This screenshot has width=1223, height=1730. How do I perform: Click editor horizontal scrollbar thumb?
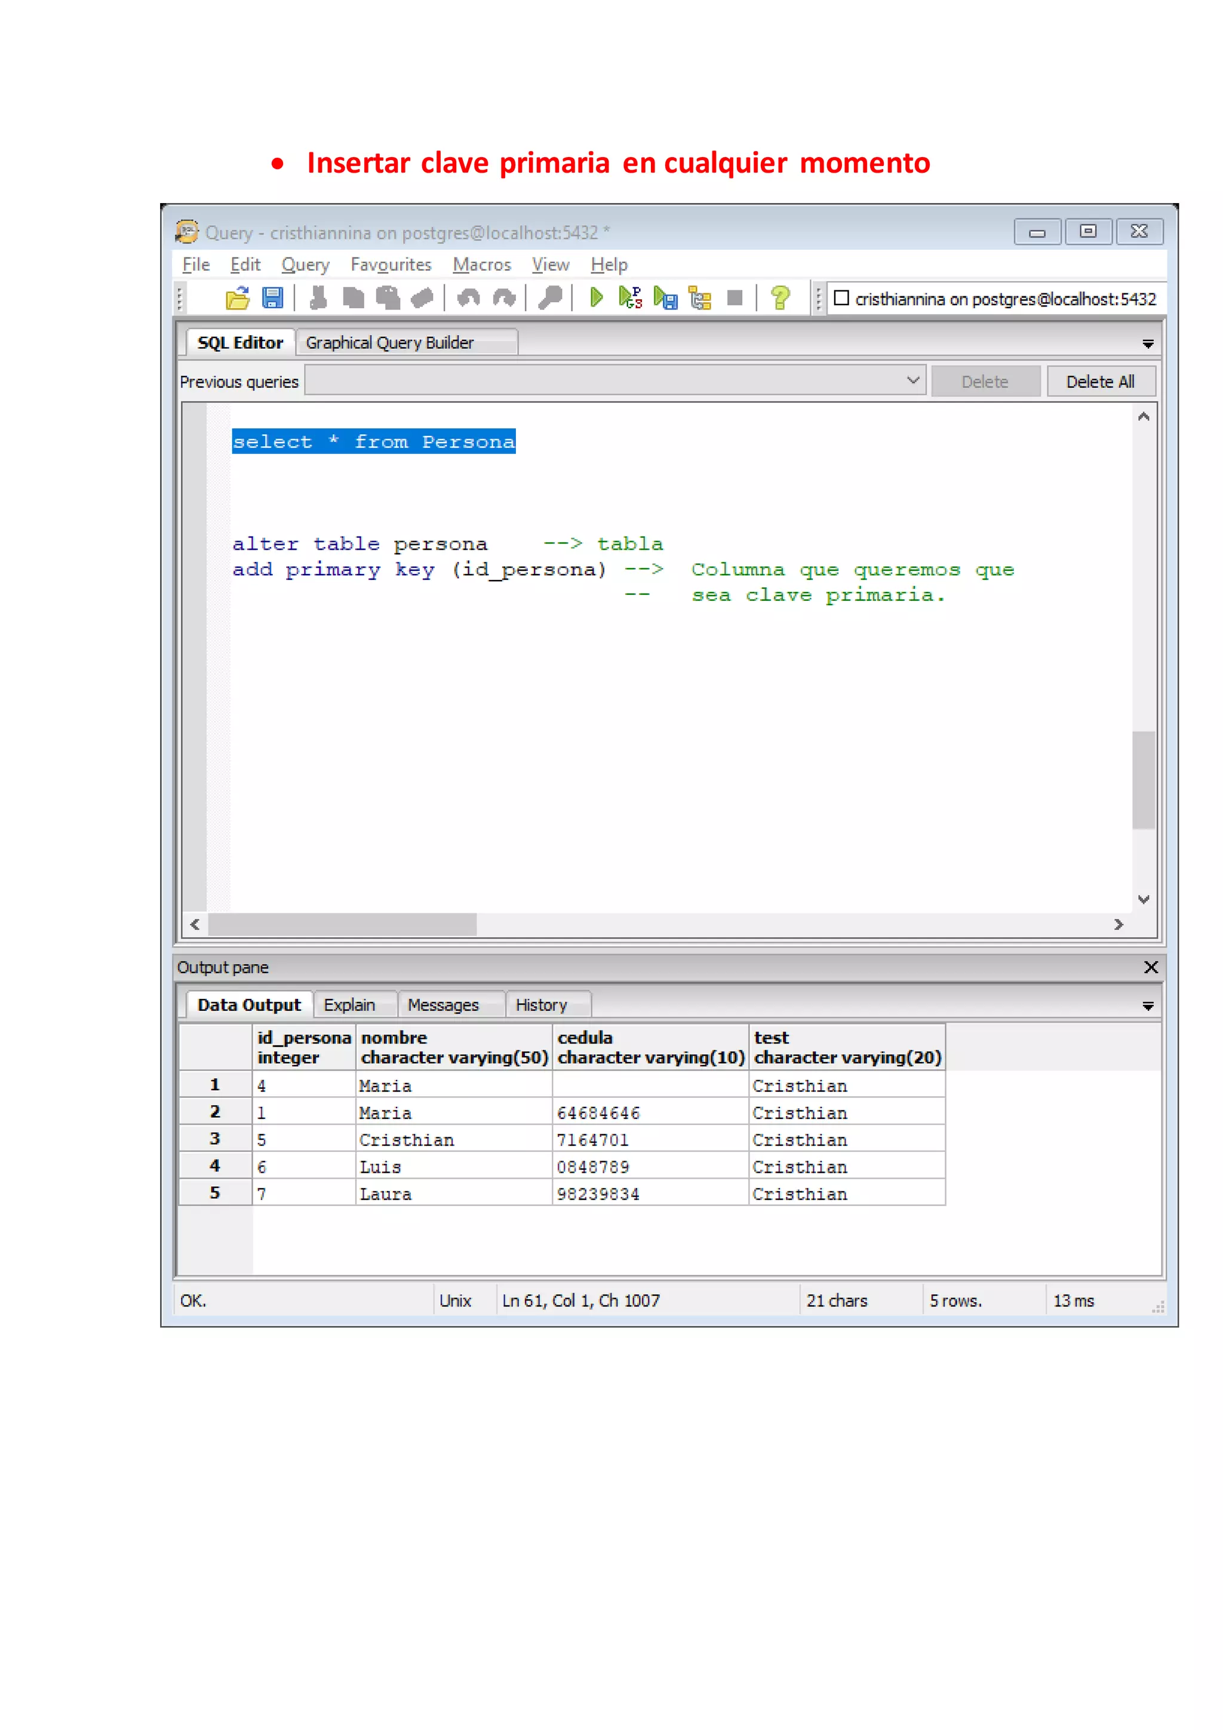click(x=343, y=924)
